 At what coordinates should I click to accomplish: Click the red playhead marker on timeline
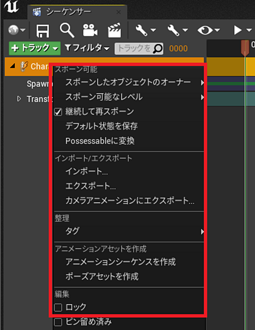[245, 48]
